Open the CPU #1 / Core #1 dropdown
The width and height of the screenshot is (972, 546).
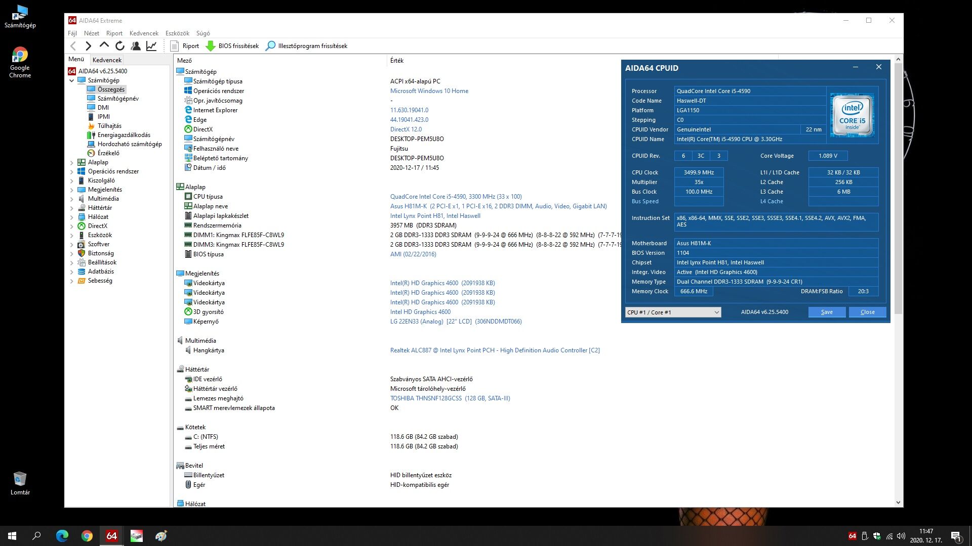(673, 312)
